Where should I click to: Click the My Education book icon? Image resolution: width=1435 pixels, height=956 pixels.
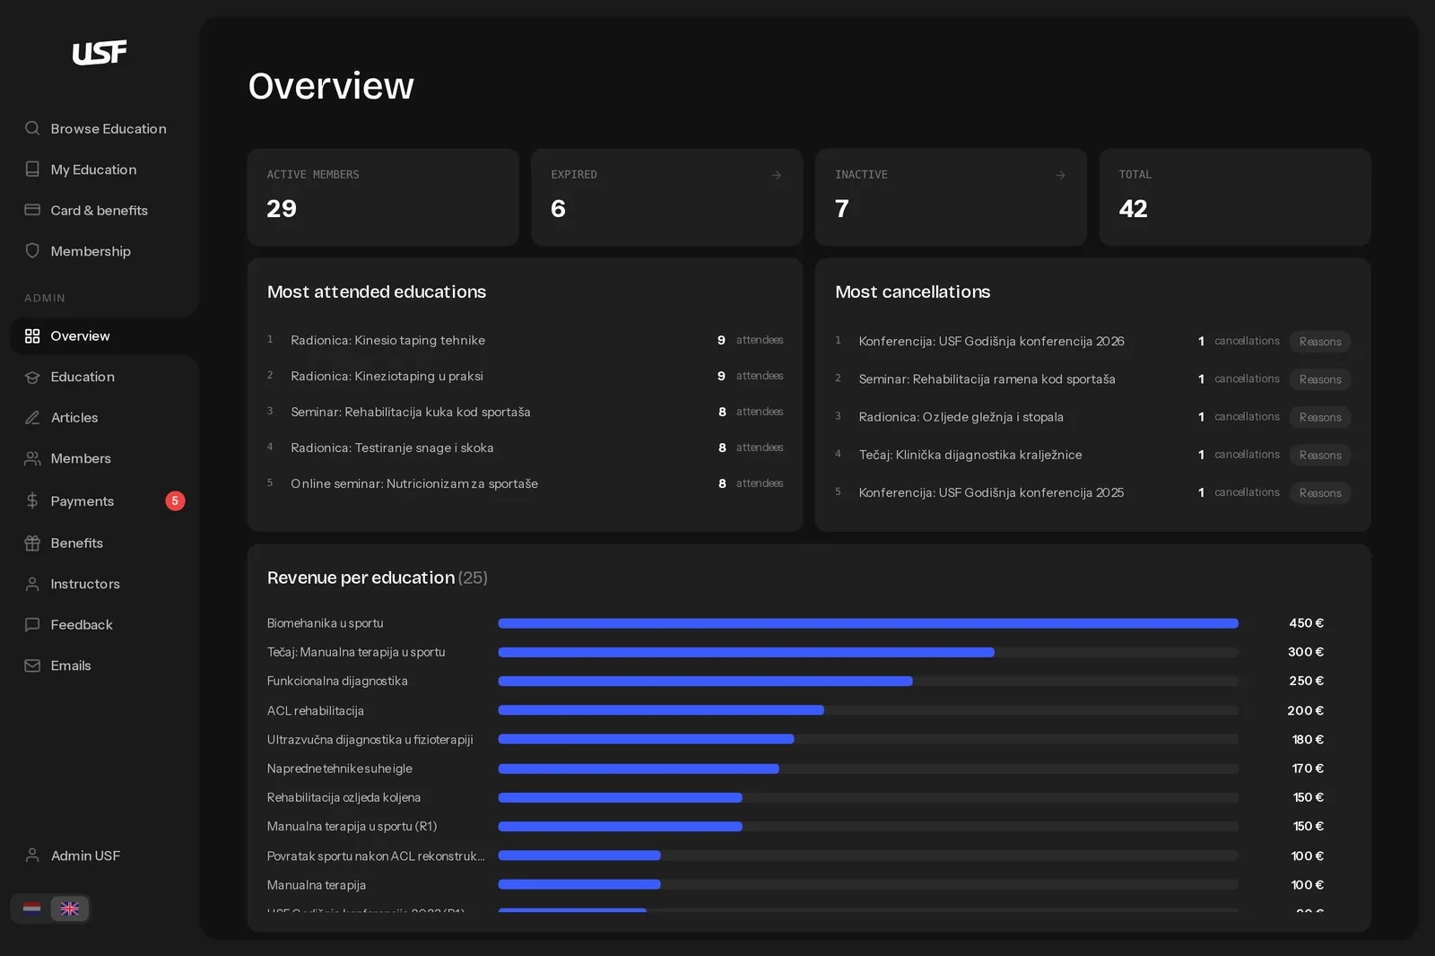coord(32,169)
